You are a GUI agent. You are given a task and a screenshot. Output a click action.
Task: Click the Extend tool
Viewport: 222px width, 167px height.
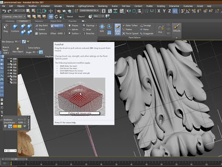click(x=40, y=29)
